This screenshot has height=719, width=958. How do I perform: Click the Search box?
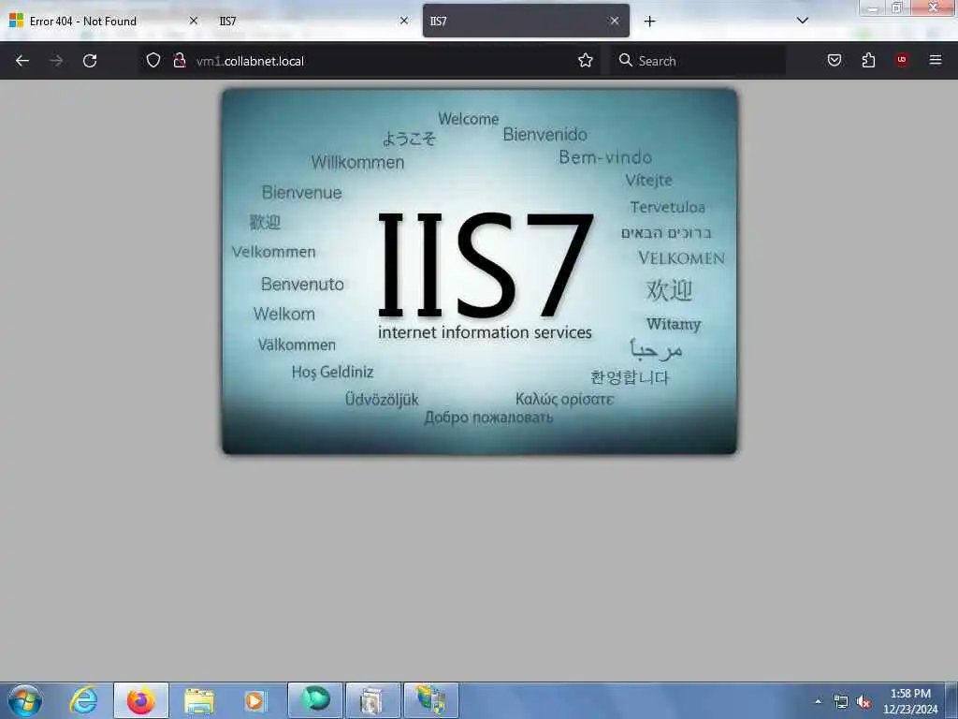click(x=698, y=61)
